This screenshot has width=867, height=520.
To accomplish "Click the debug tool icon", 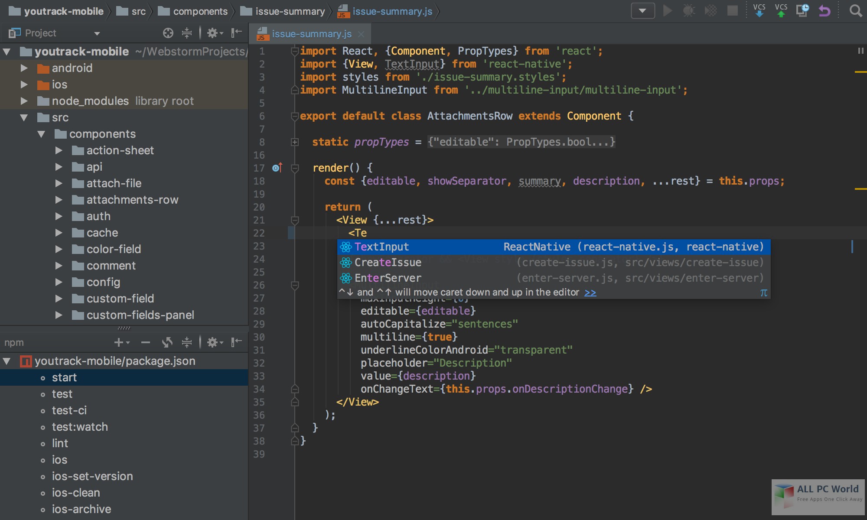I will tap(689, 11).
